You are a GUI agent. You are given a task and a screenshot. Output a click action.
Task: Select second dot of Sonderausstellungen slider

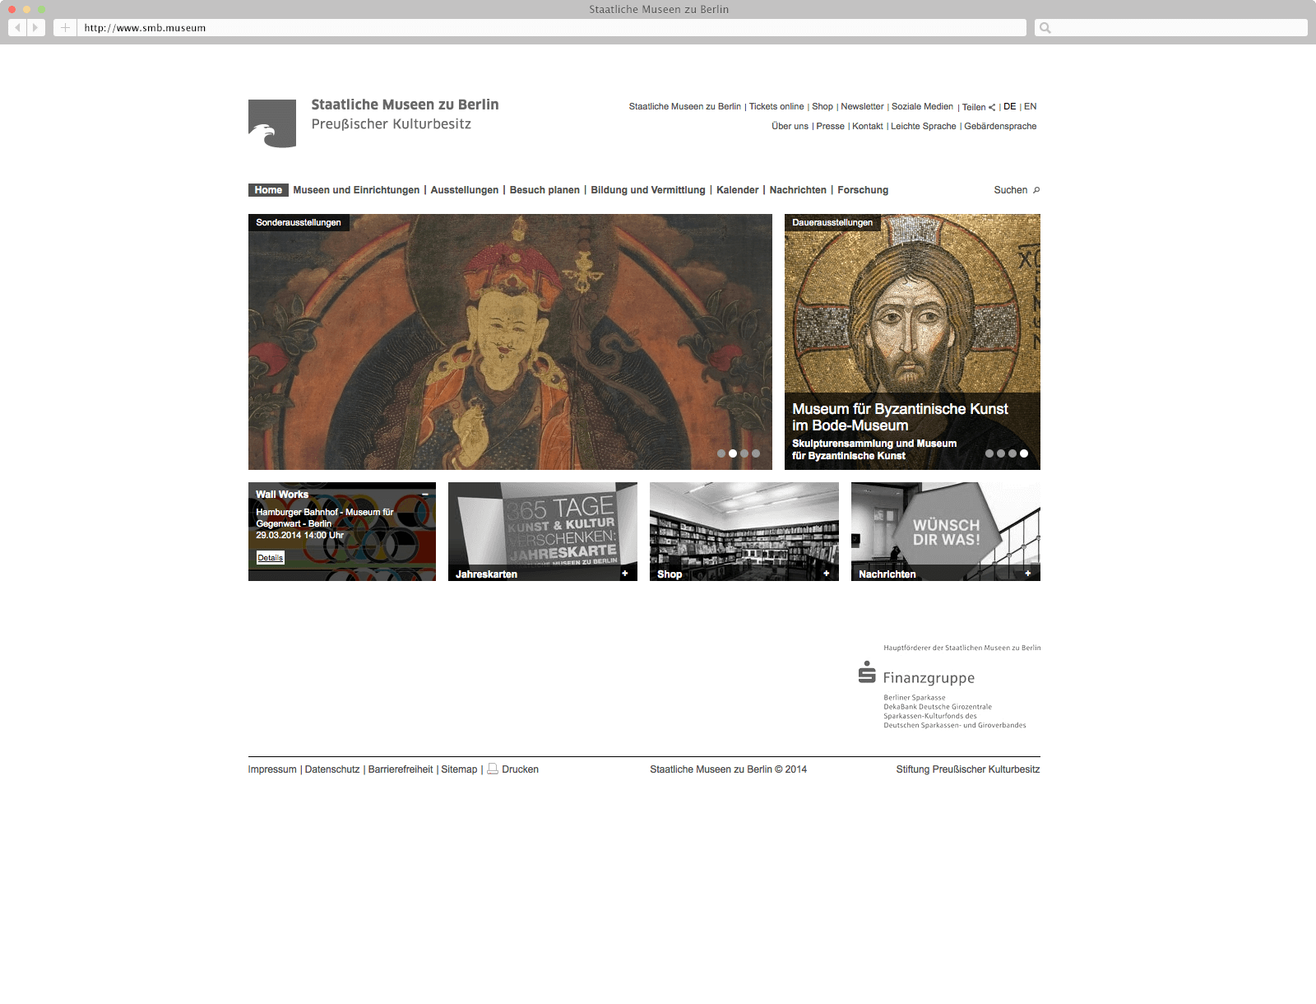pos(733,453)
